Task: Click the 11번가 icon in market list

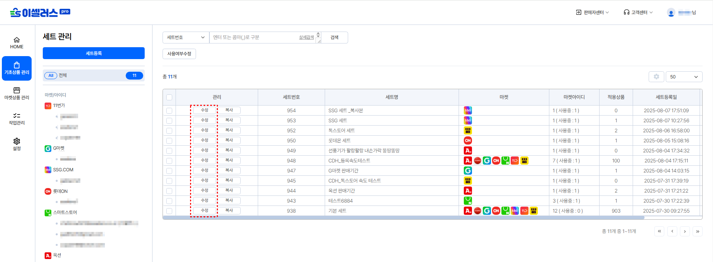Action: point(48,106)
